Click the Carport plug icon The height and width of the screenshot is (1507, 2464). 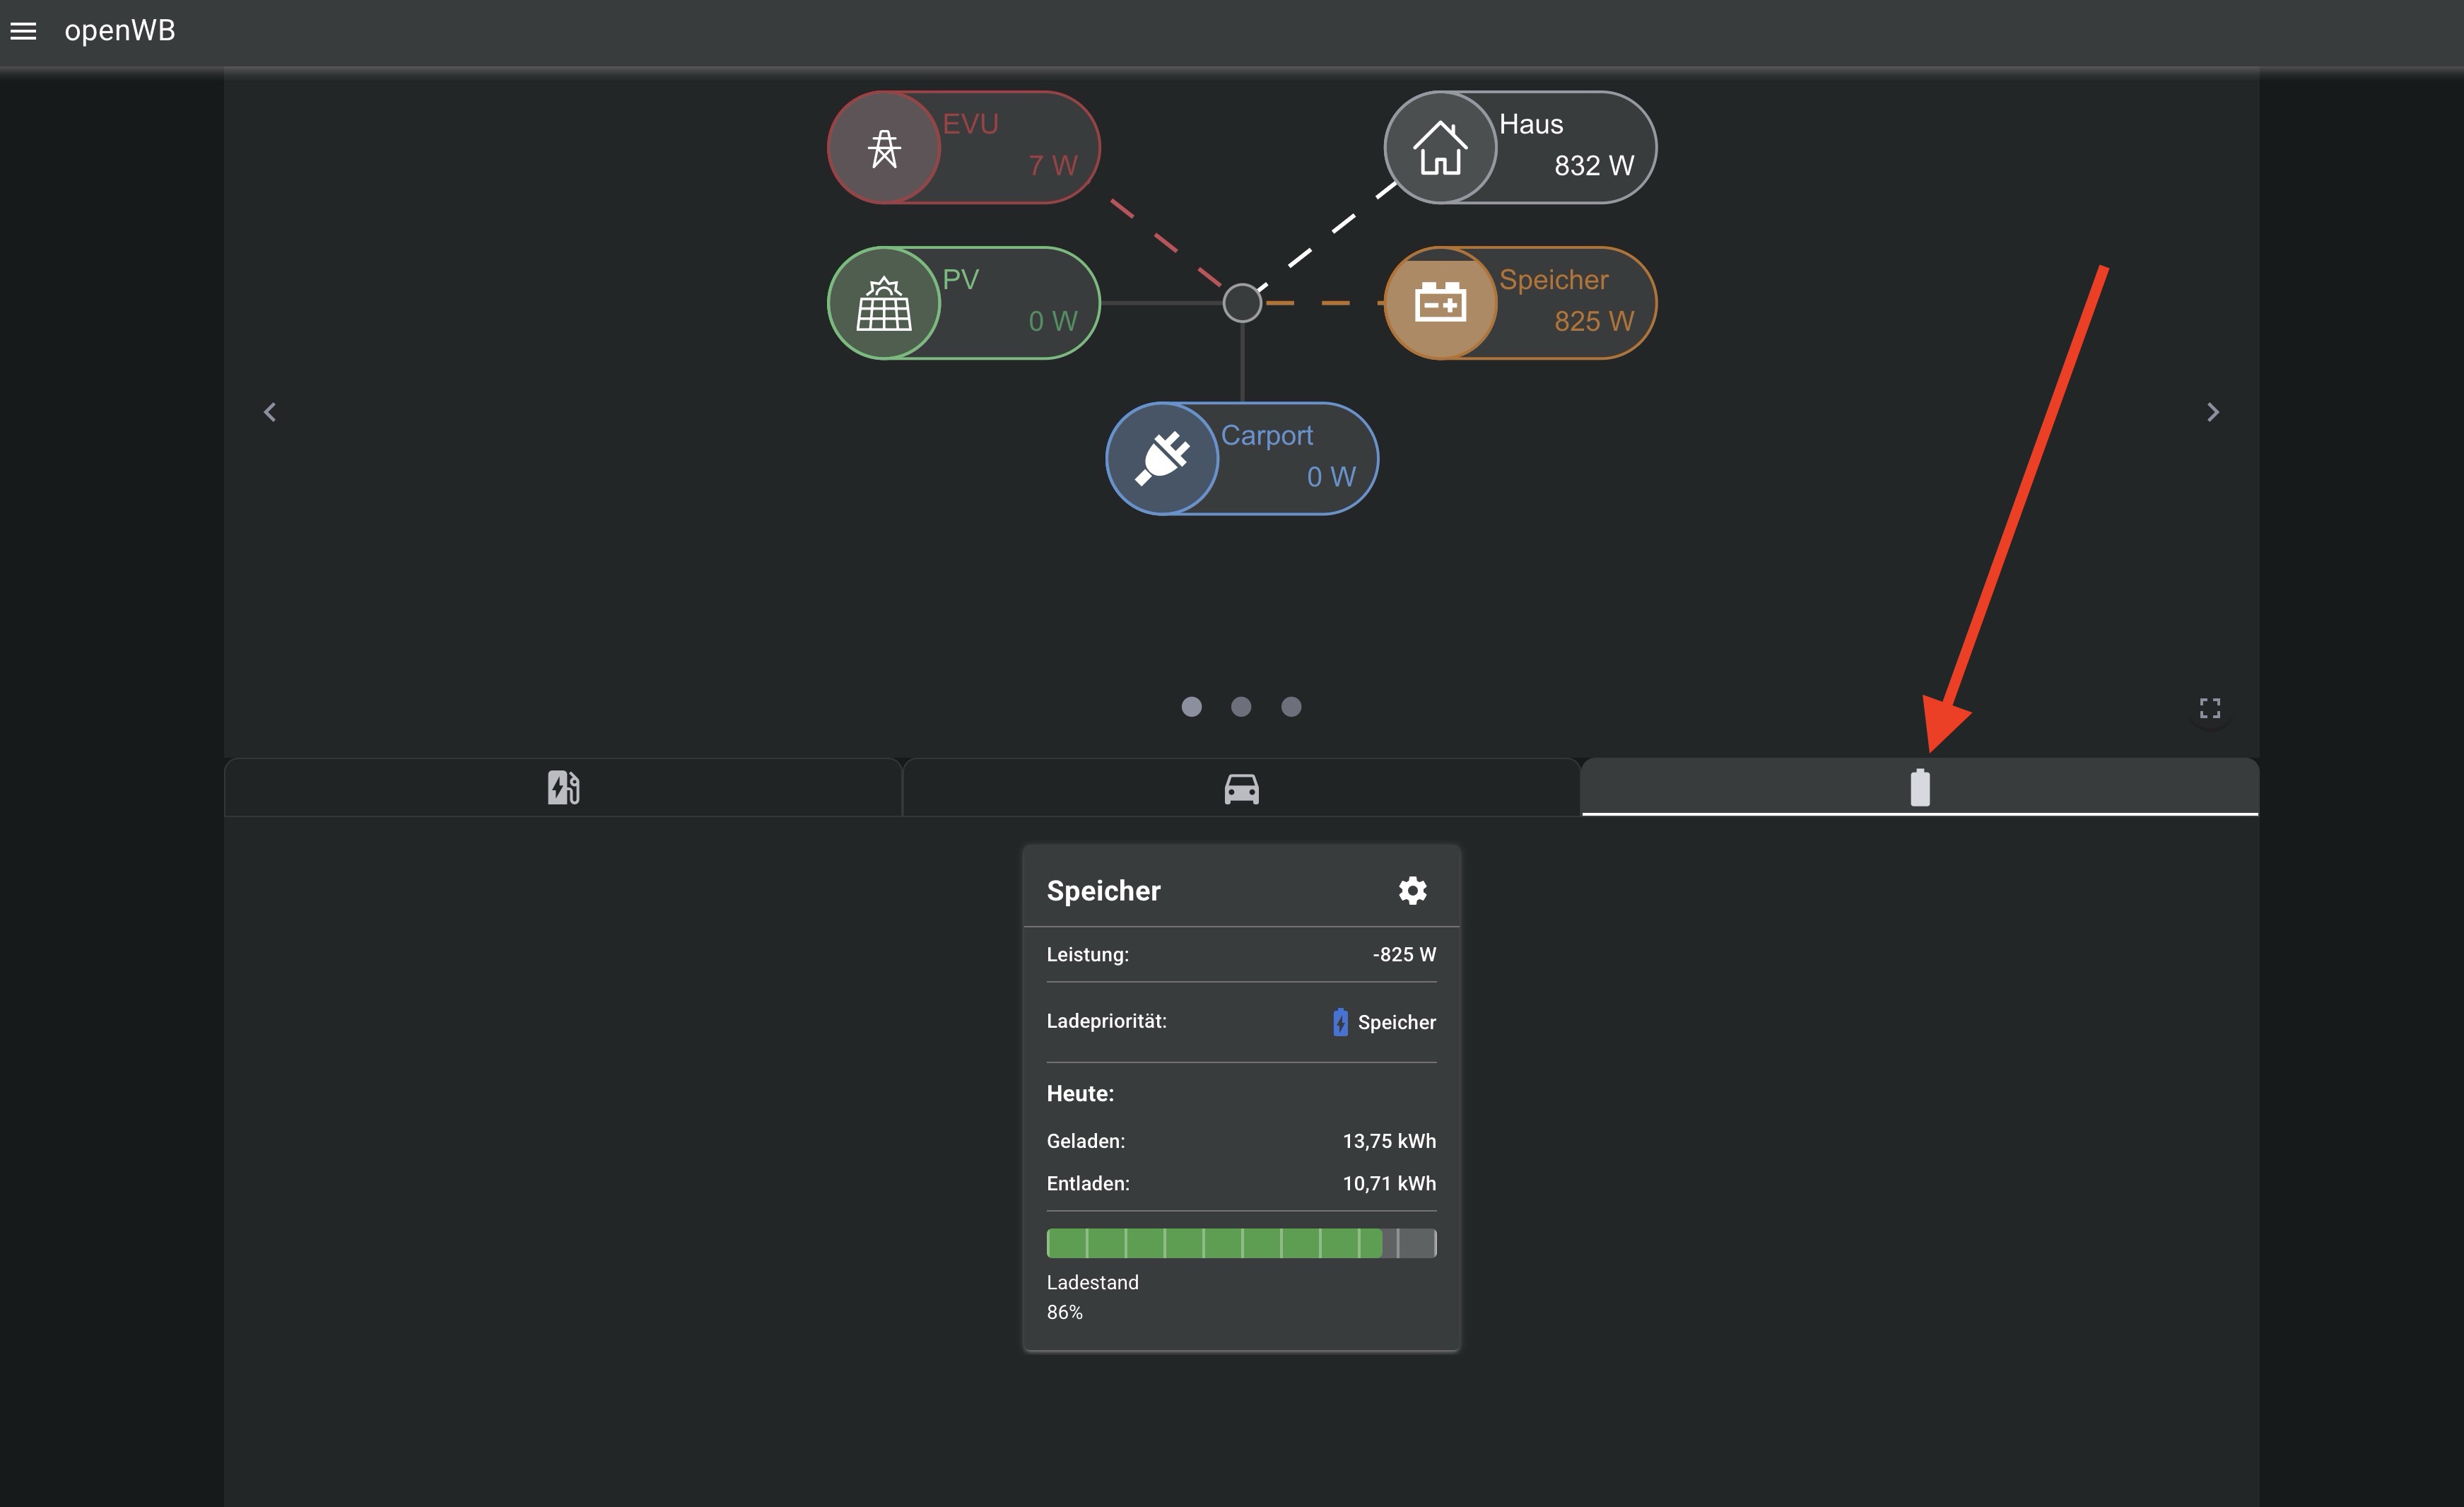[x=1162, y=459]
